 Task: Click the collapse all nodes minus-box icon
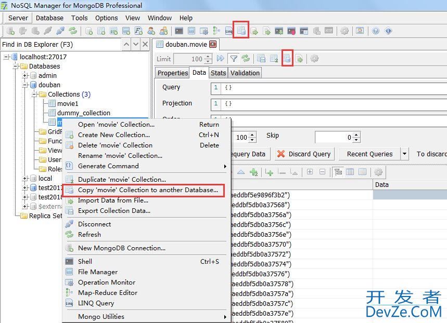click(322, 171)
